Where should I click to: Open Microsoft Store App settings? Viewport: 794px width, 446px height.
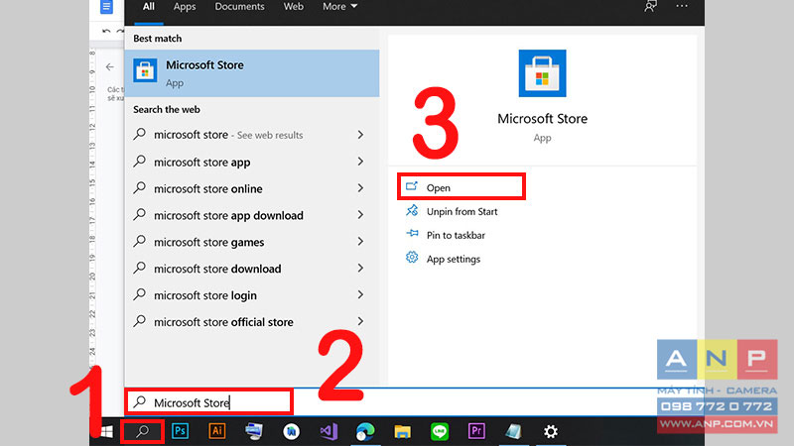point(454,259)
